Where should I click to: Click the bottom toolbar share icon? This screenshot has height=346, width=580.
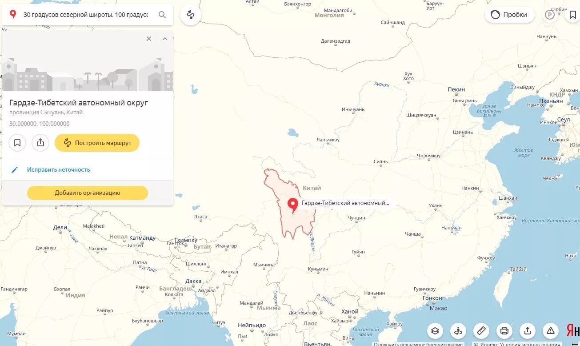[528, 331]
